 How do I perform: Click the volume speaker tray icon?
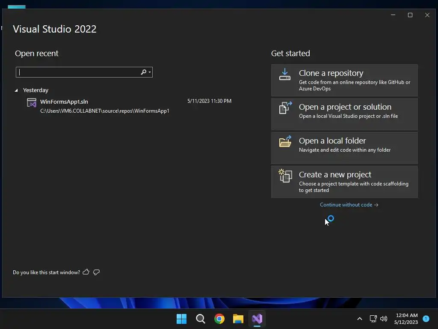[384, 319]
